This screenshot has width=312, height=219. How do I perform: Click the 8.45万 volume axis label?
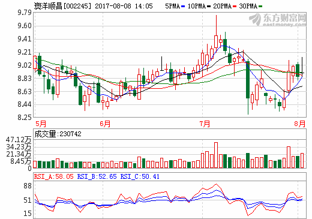click(21, 161)
